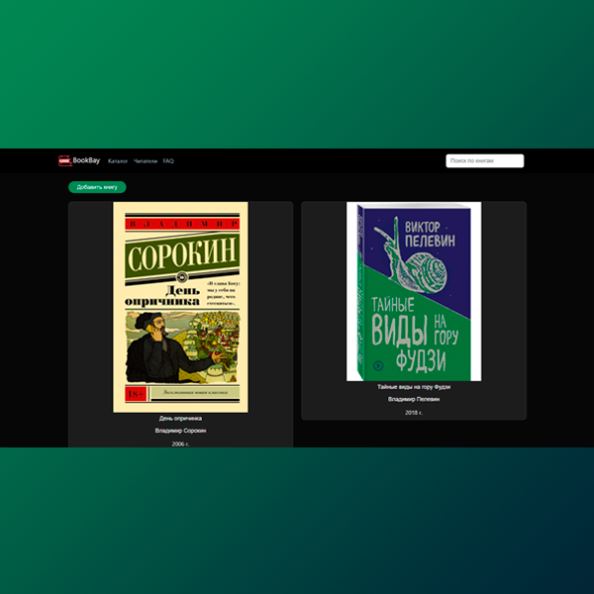Go to the Читатели page
594x594 pixels.
point(146,161)
